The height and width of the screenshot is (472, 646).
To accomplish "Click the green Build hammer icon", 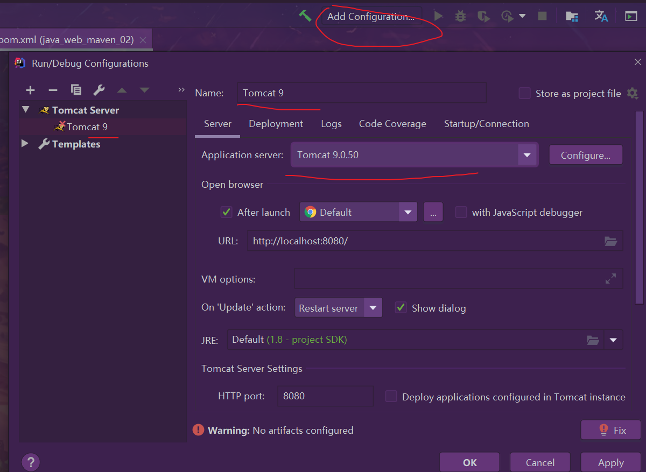I will click(305, 16).
